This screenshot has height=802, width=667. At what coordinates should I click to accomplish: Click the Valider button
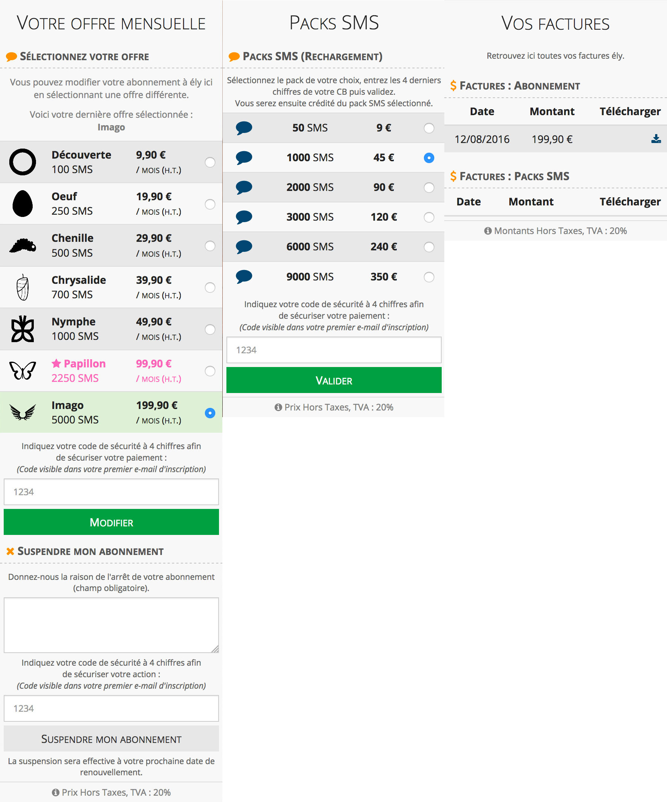coord(334,380)
